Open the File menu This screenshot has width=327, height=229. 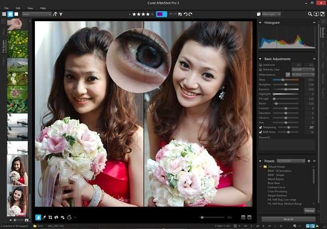pyautogui.click(x=7, y=8)
